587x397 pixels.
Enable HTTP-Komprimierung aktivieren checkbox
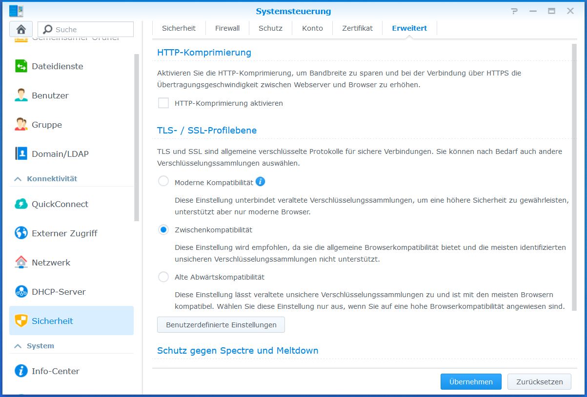[163, 103]
